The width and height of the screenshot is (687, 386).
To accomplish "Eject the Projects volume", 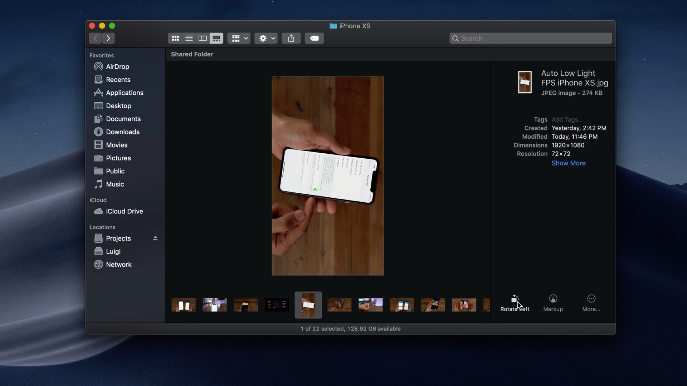I will (155, 238).
